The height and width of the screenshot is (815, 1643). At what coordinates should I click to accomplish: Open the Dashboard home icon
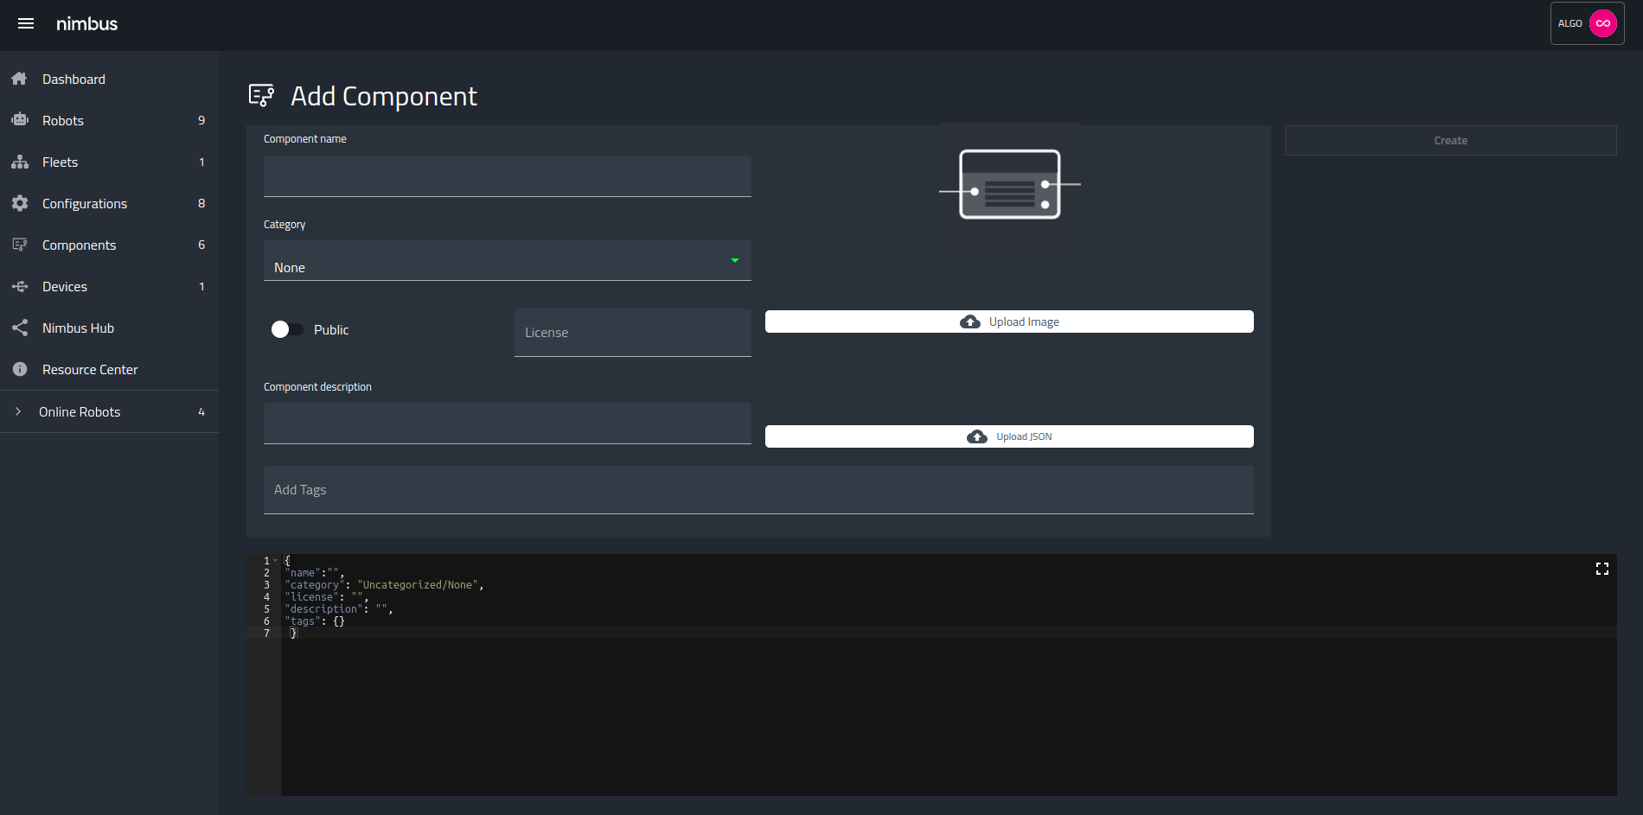[19, 79]
